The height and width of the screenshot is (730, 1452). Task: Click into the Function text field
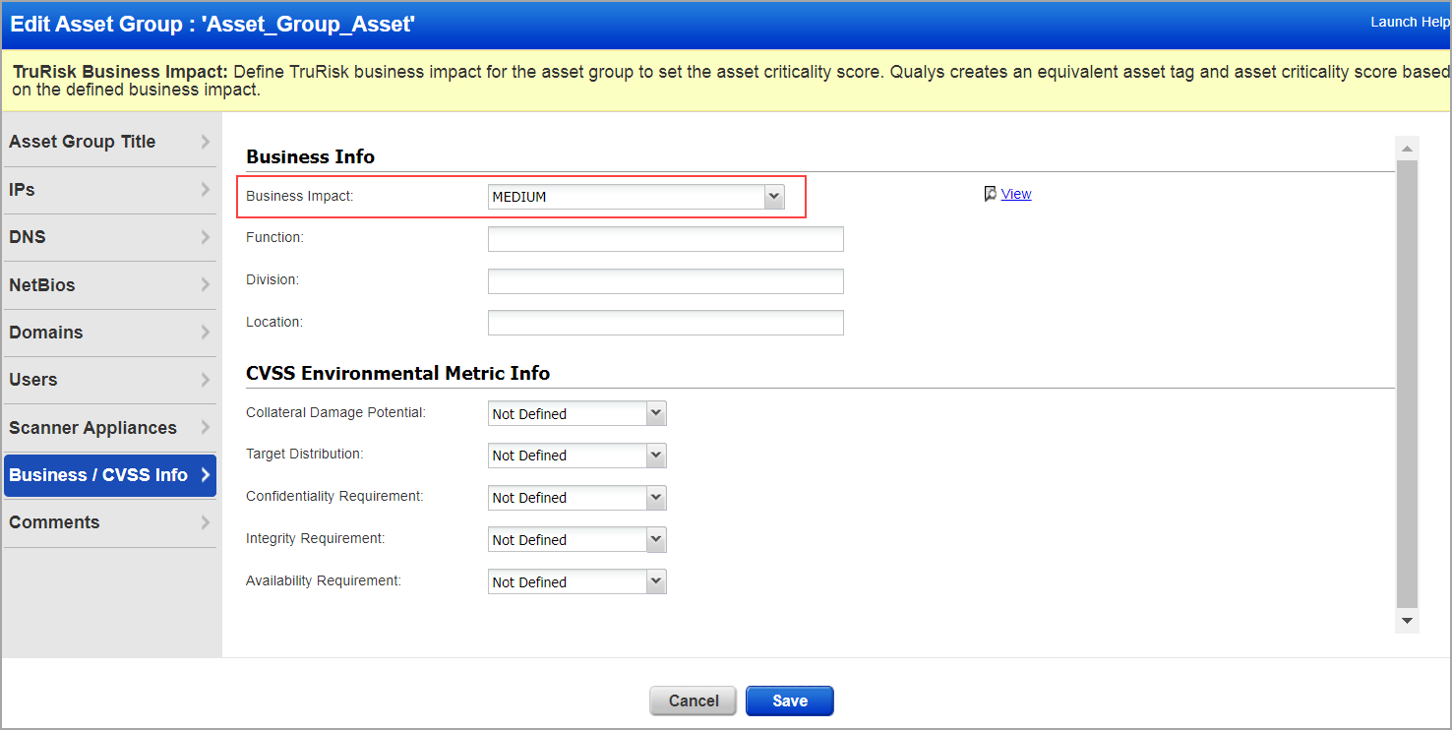coord(665,239)
